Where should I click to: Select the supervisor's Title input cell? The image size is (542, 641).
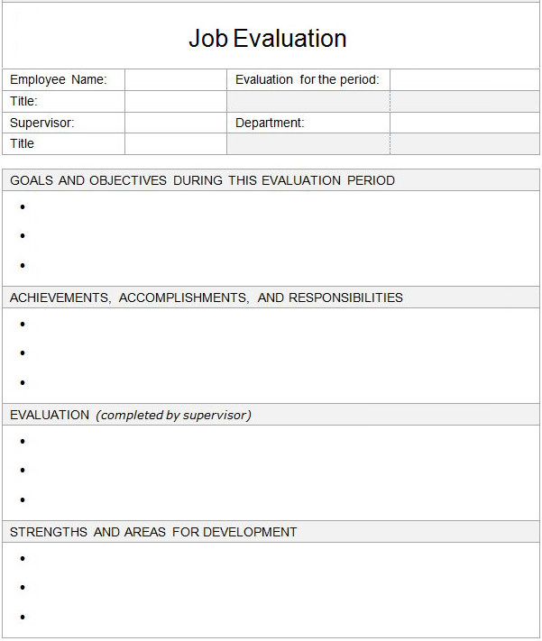tap(176, 144)
